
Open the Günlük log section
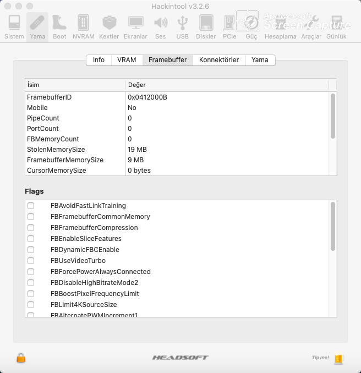[x=336, y=27]
